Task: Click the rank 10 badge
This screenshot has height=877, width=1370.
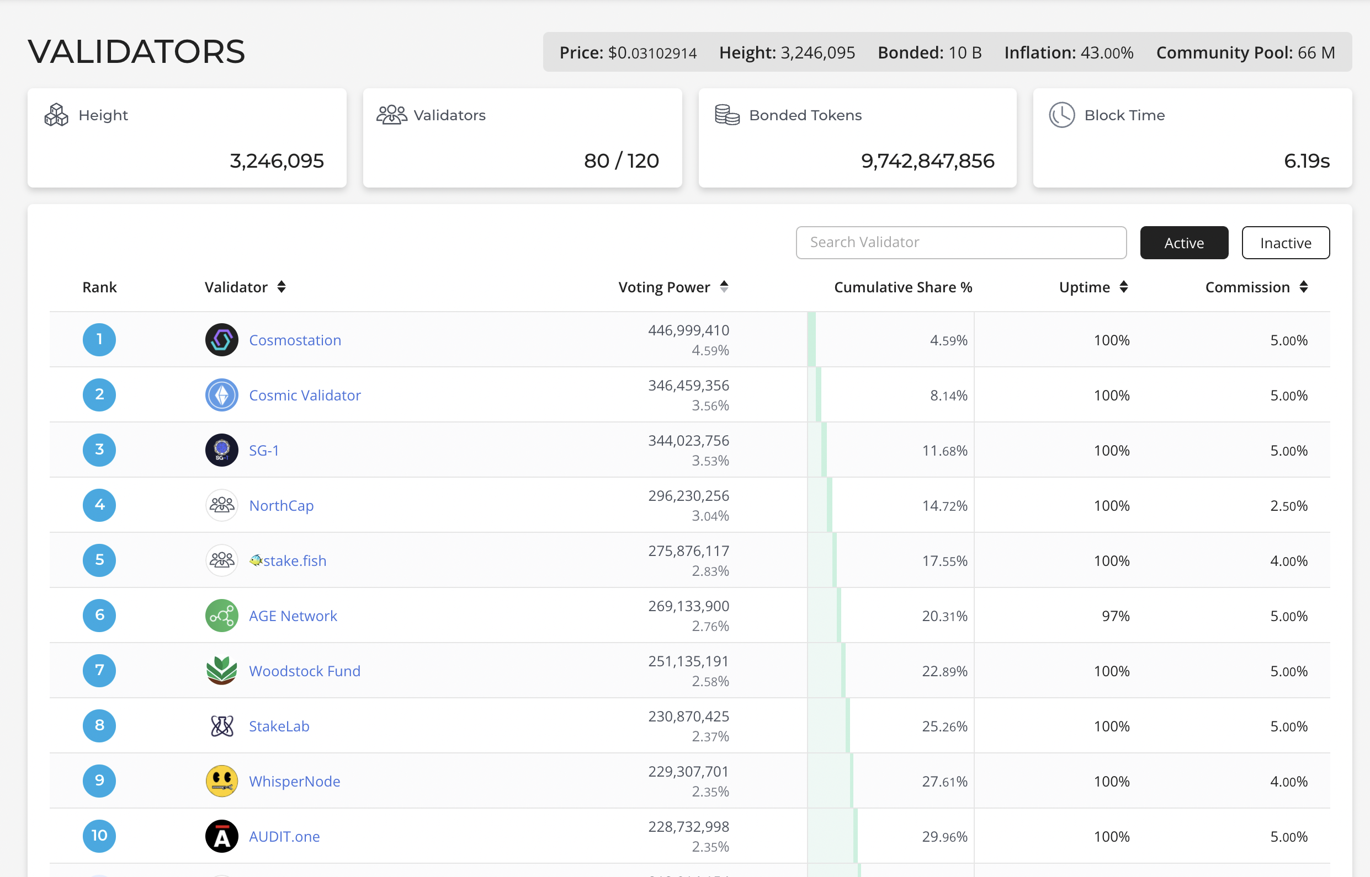Action: click(x=99, y=836)
